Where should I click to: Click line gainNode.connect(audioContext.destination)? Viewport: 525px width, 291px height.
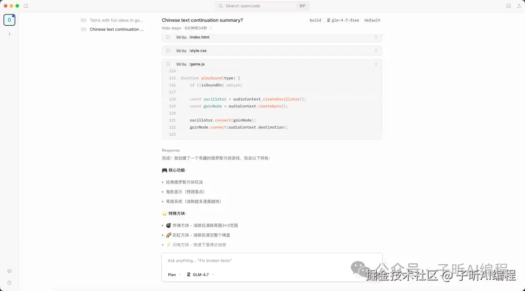tap(239, 127)
